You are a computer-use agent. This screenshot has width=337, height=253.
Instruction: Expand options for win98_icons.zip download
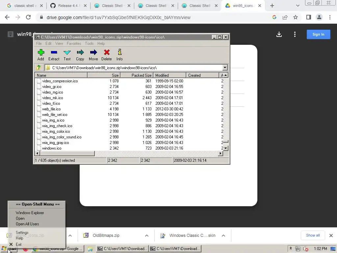click(x=70, y=235)
